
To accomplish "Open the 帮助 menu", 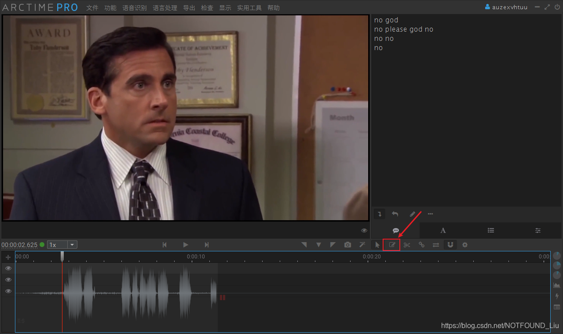I will pos(274,7).
